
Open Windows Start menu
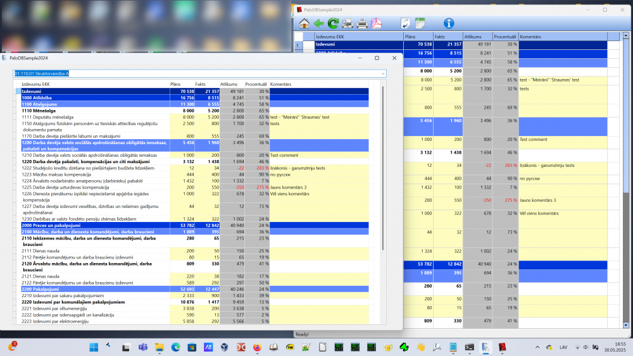pyautogui.click(x=94, y=347)
